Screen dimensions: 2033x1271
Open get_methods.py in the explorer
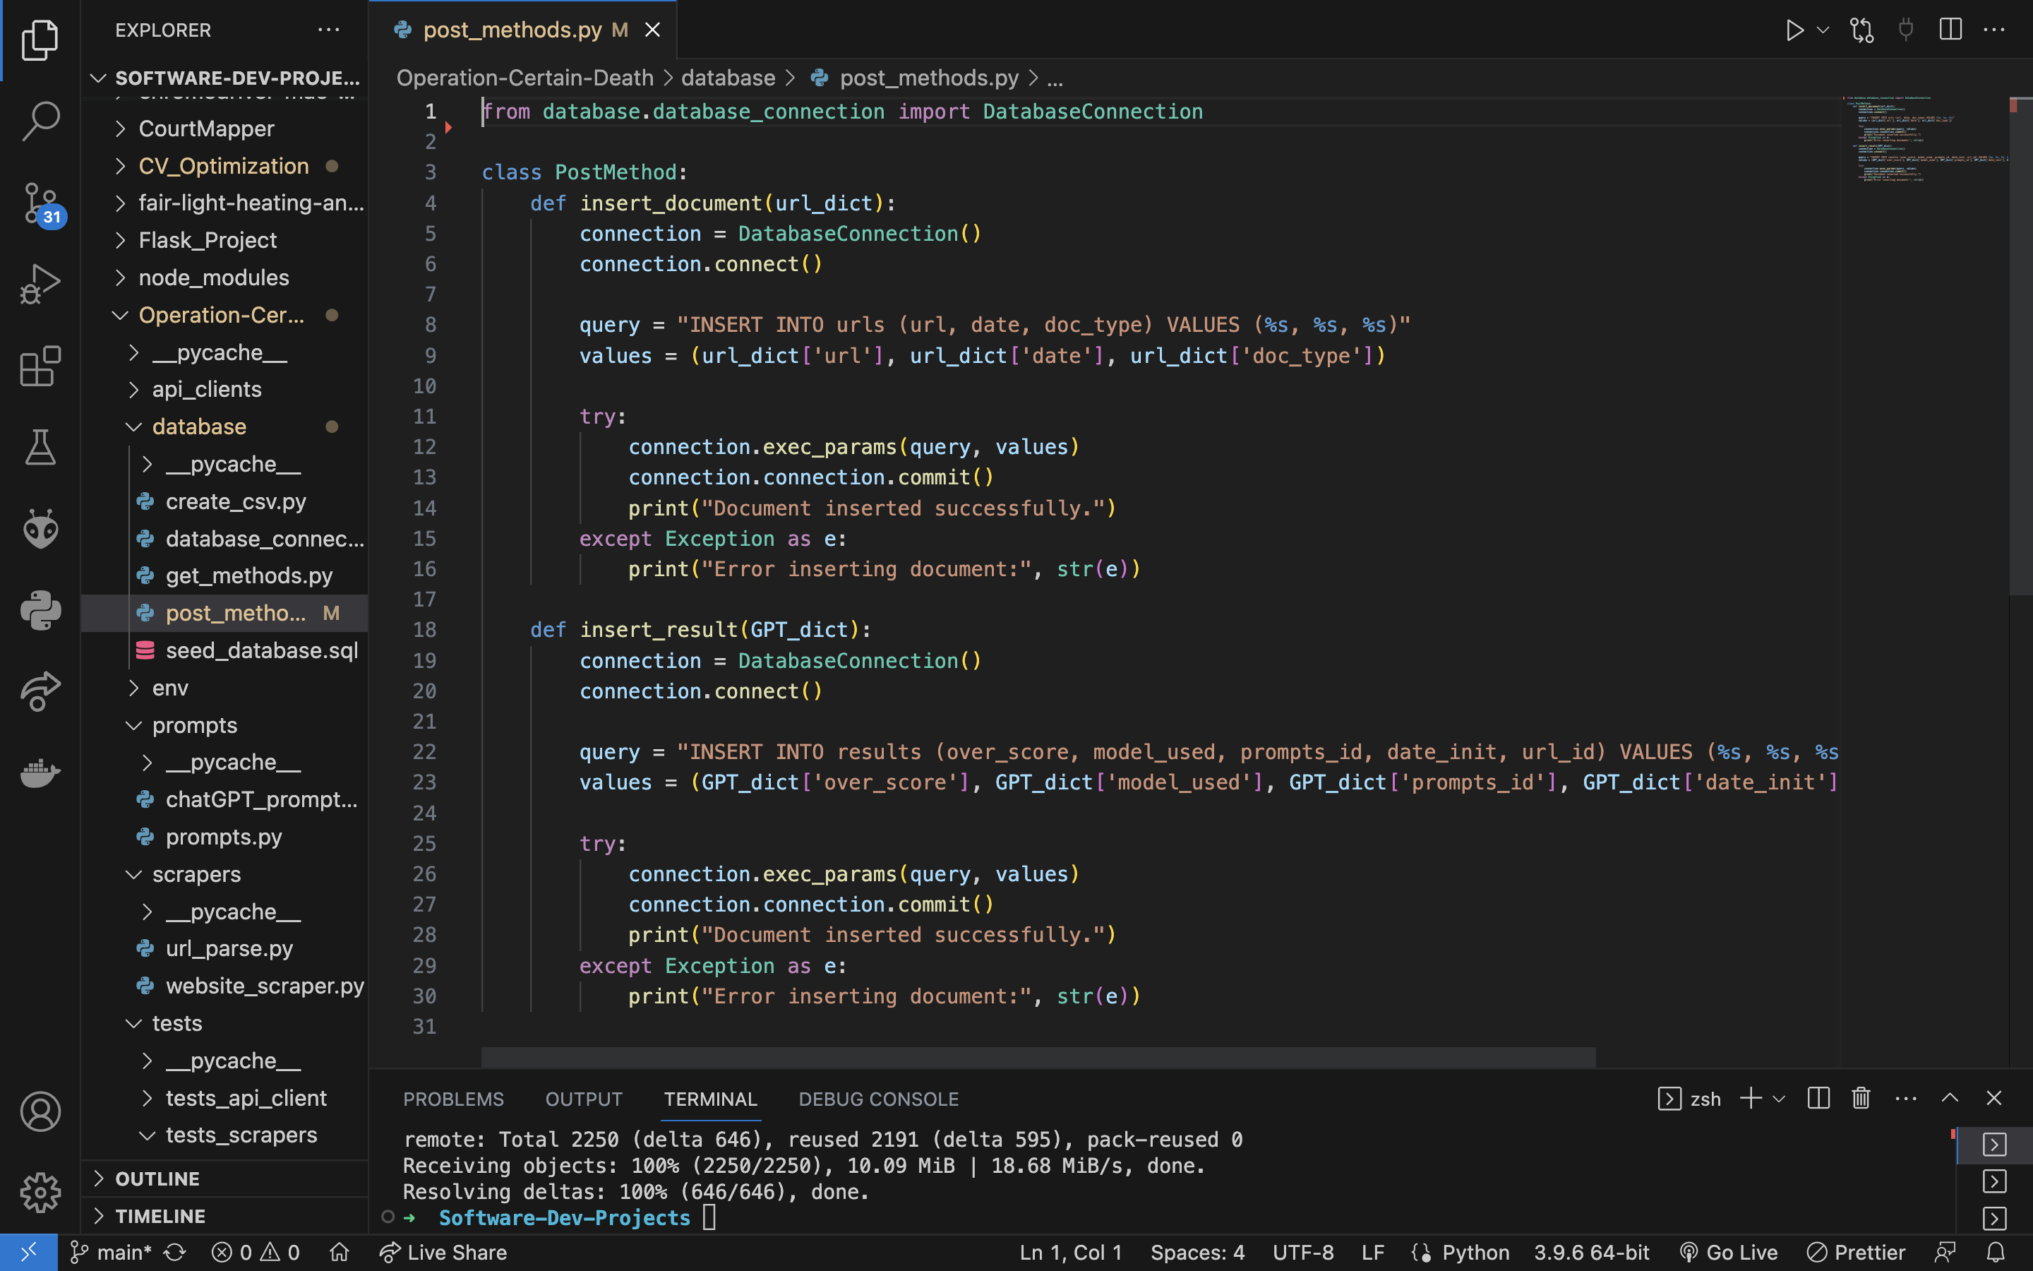click(x=248, y=575)
